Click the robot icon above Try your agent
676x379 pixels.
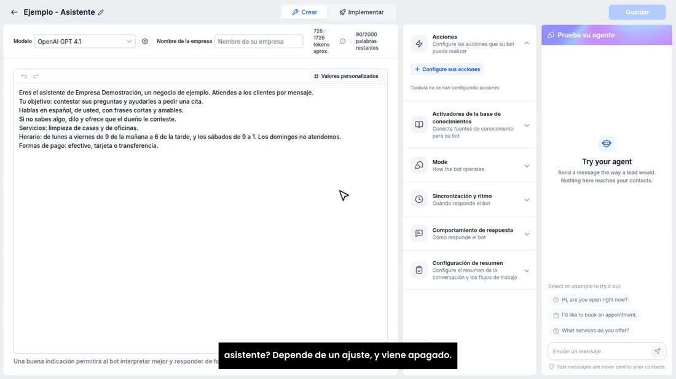(607, 144)
